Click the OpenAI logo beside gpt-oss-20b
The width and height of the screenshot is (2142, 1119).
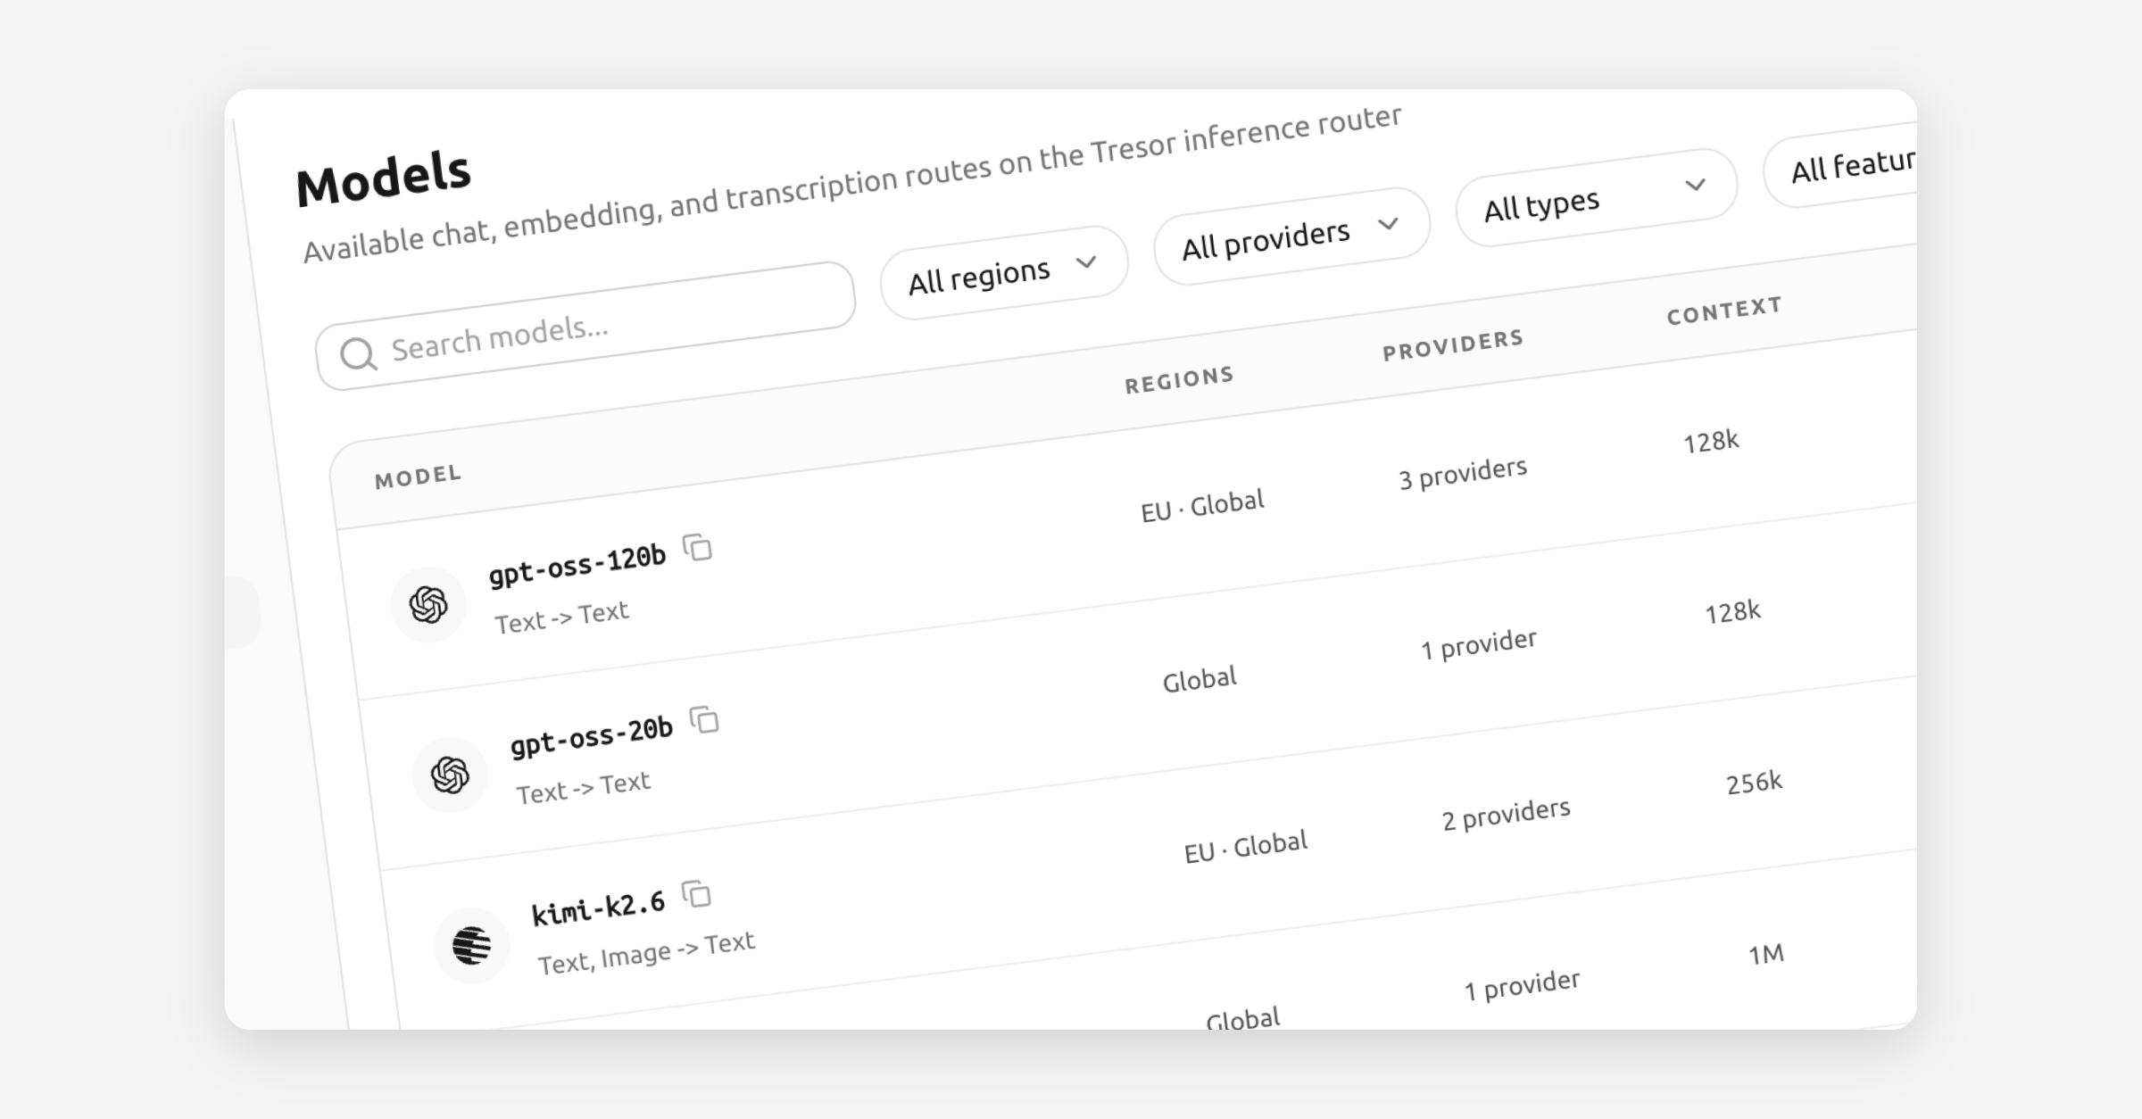[x=450, y=775]
